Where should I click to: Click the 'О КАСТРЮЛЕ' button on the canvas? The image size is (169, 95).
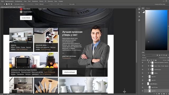26,18
